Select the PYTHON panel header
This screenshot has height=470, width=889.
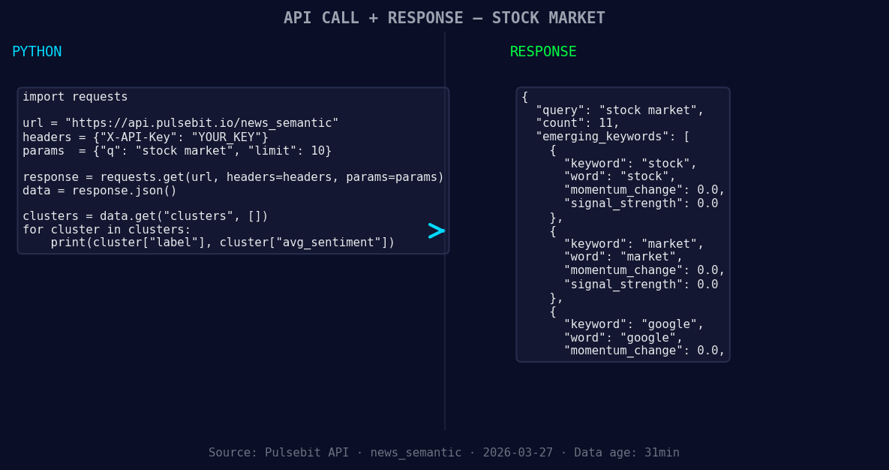pyautogui.click(x=37, y=51)
